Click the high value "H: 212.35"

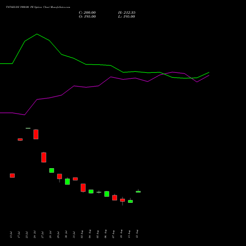click(126, 13)
